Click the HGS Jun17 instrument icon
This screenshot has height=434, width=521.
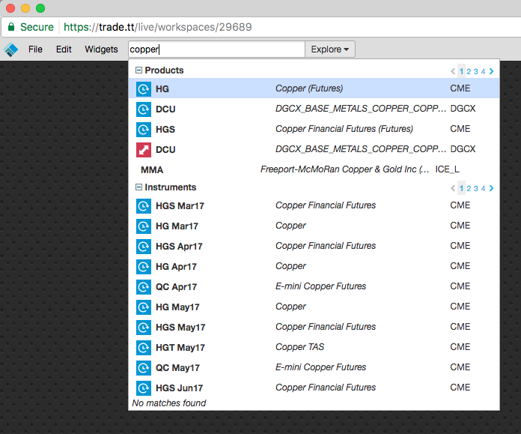pyautogui.click(x=144, y=388)
